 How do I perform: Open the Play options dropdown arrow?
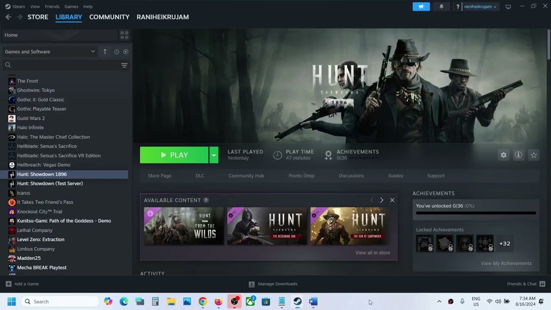[214, 155]
